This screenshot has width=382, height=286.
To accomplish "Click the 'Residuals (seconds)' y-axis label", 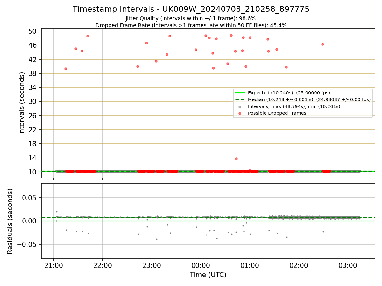I will point(10,221).
